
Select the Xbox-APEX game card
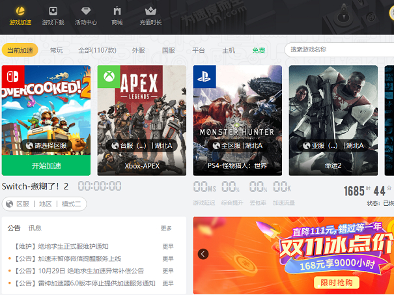142,120
